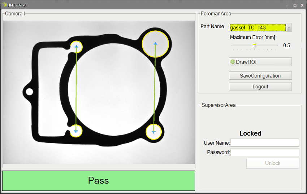Log out using the Logout button
Image resolution: width=307 pixels, height=194 pixels.
point(260,87)
